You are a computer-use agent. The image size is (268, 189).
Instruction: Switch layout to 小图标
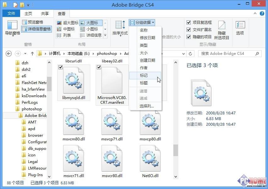pos(89,29)
